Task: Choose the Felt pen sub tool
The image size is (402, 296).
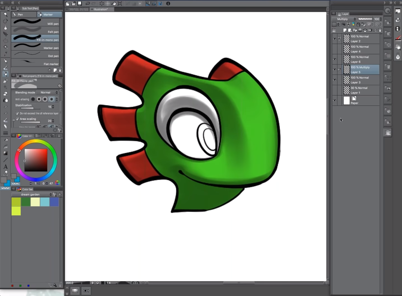Action: [x=35, y=30]
